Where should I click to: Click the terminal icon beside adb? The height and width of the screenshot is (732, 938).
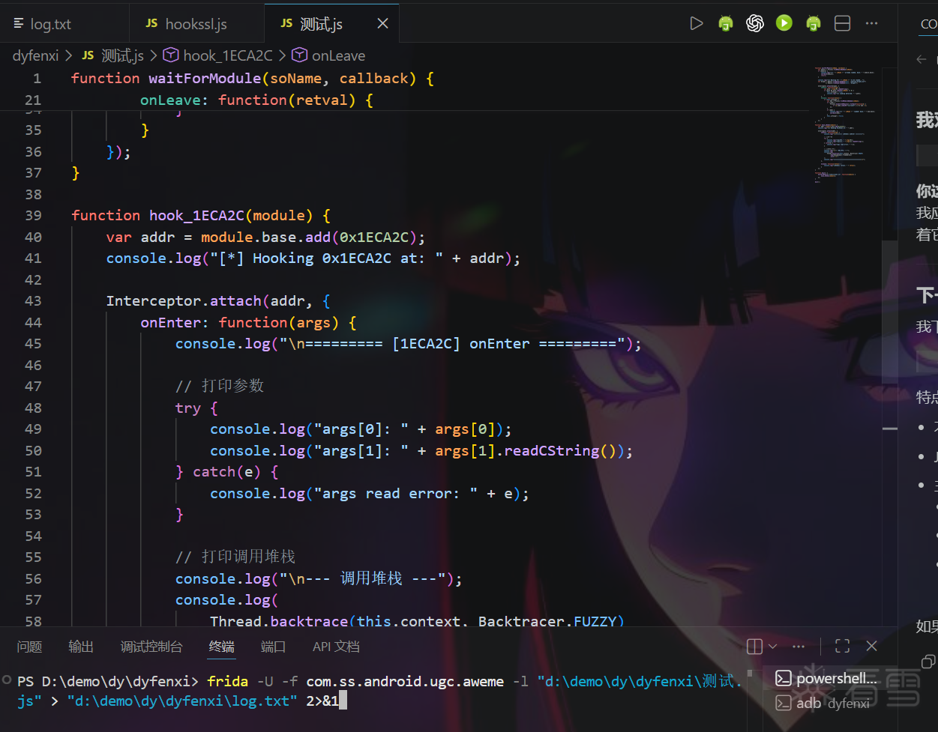[x=783, y=703]
